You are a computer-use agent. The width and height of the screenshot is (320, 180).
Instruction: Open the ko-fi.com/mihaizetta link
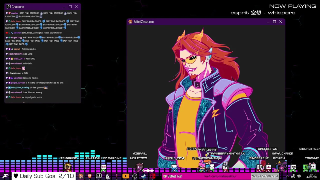[x=220, y=176]
